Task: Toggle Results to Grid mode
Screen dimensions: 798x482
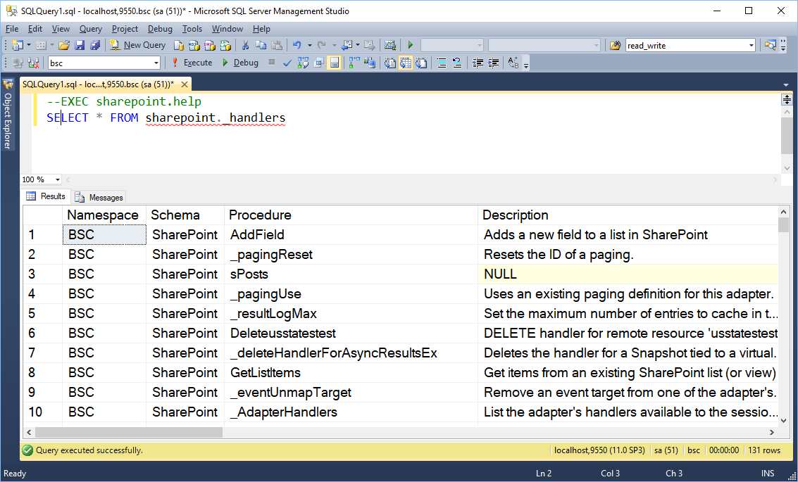Action: coord(406,63)
